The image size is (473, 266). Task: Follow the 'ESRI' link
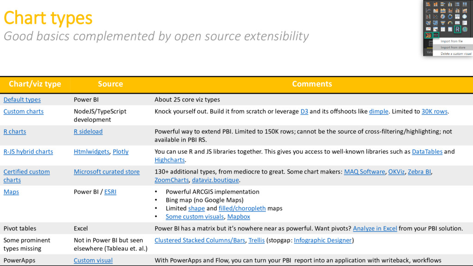click(x=110, y=192)
